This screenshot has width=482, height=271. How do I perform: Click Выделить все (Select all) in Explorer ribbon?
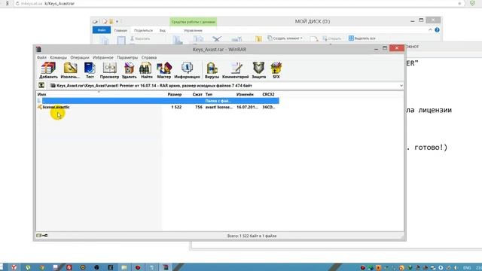click(x=361, y=38)
